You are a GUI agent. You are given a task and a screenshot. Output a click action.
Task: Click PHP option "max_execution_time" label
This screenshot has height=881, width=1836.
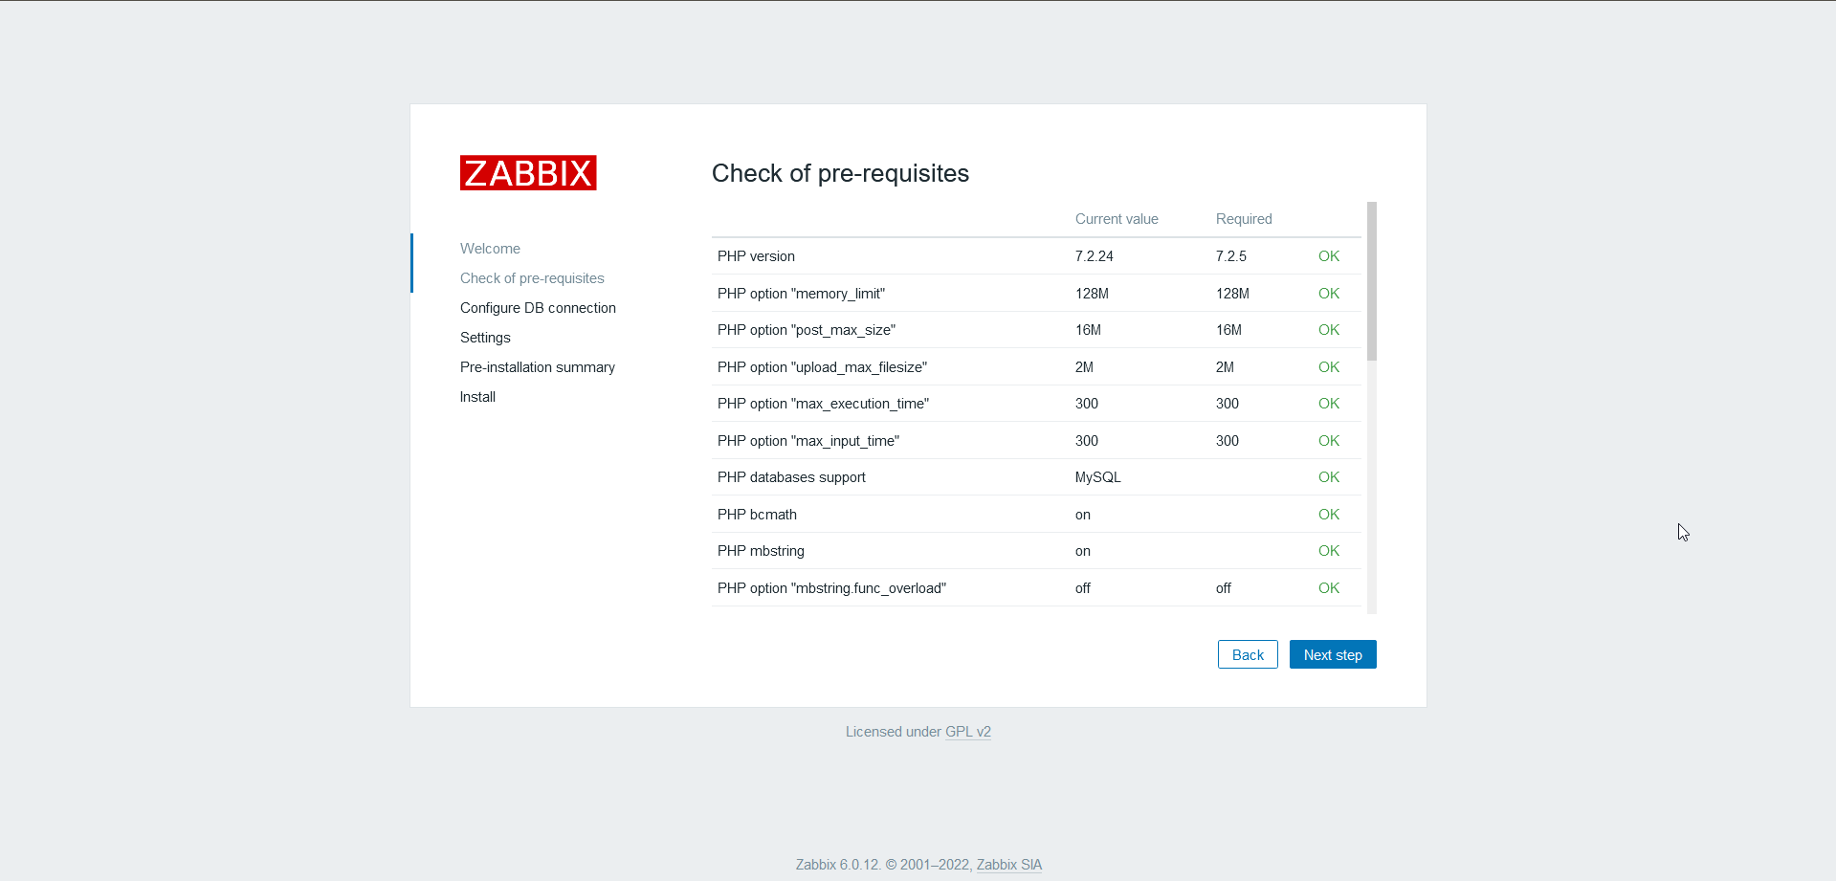click(823, 404)
